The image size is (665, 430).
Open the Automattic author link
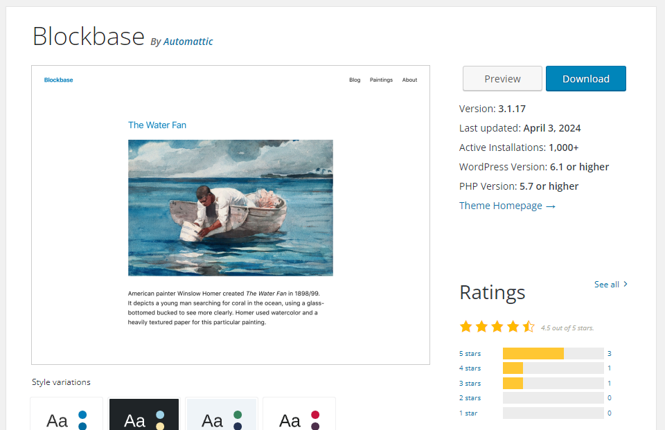coord(188,42)
